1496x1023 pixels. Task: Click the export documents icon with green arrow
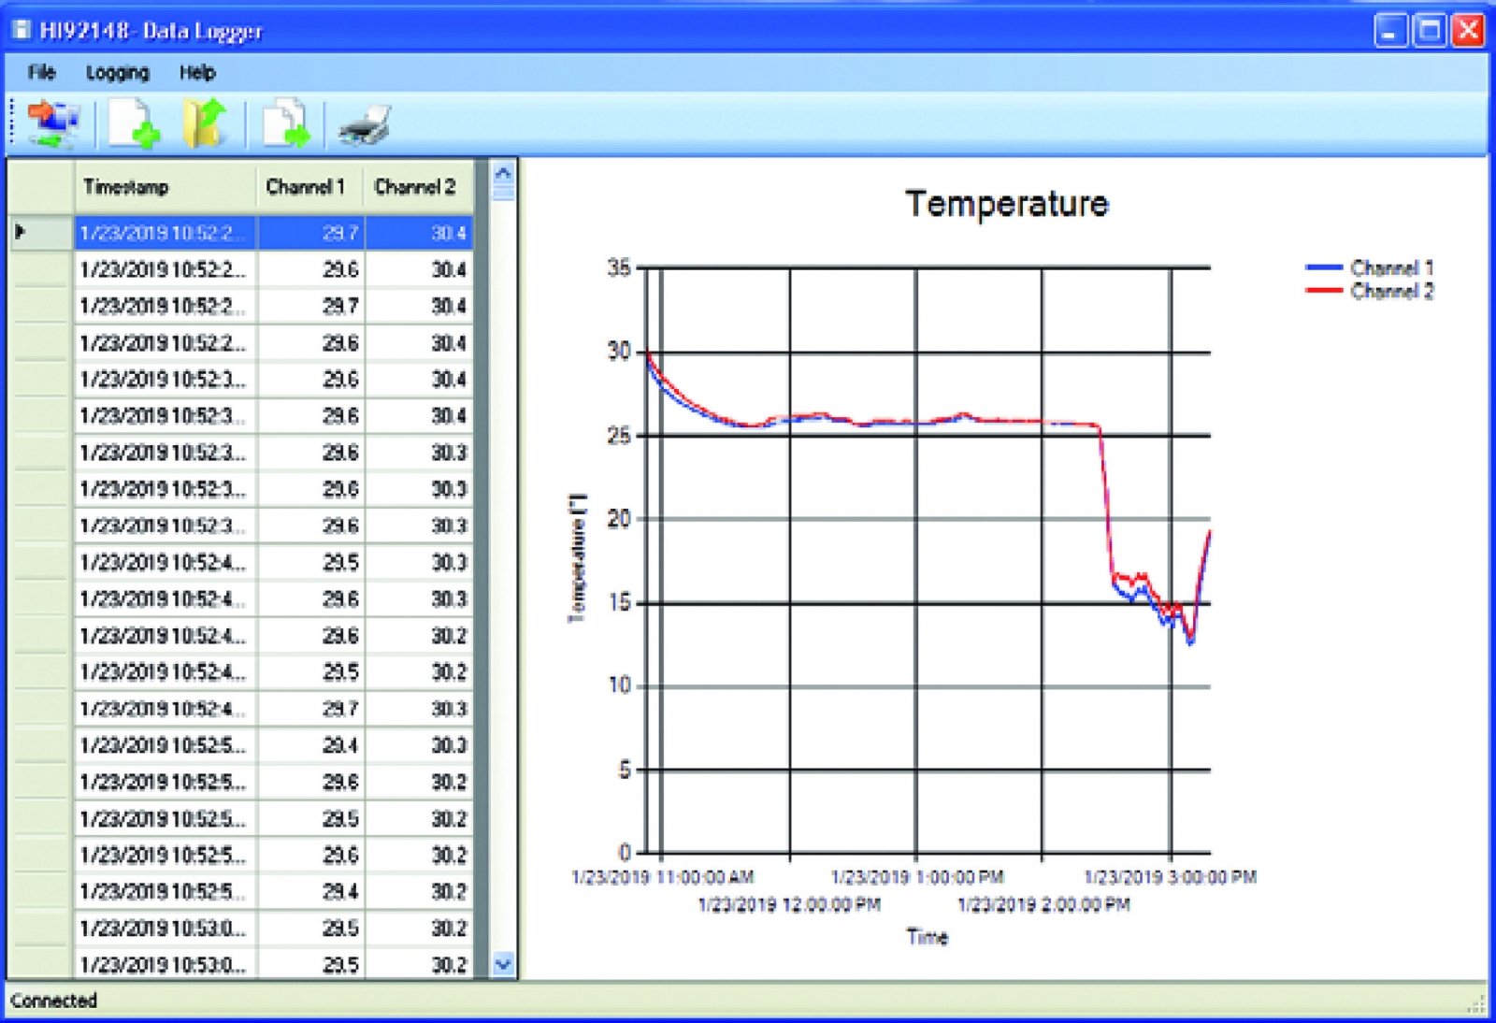coord(285,123)
